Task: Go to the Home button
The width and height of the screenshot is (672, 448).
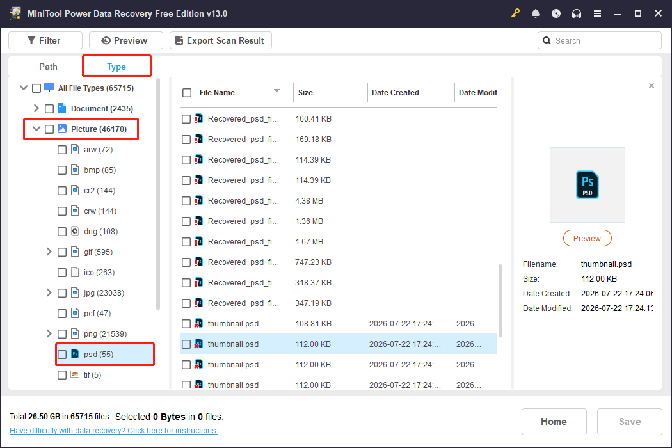Action: coord(554,421)
